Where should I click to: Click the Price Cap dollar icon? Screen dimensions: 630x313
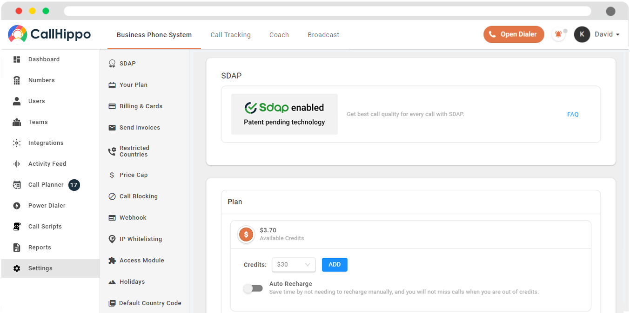tap(112, 175)
